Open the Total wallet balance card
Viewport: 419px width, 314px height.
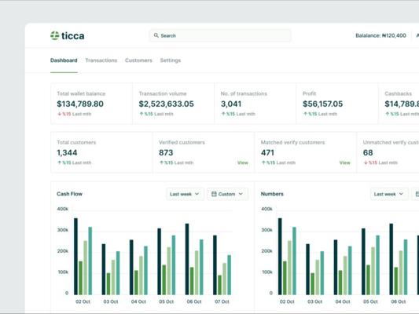point(91,104)
